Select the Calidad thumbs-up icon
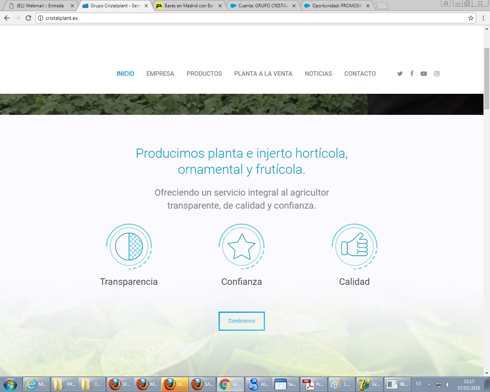 [354, 247]
